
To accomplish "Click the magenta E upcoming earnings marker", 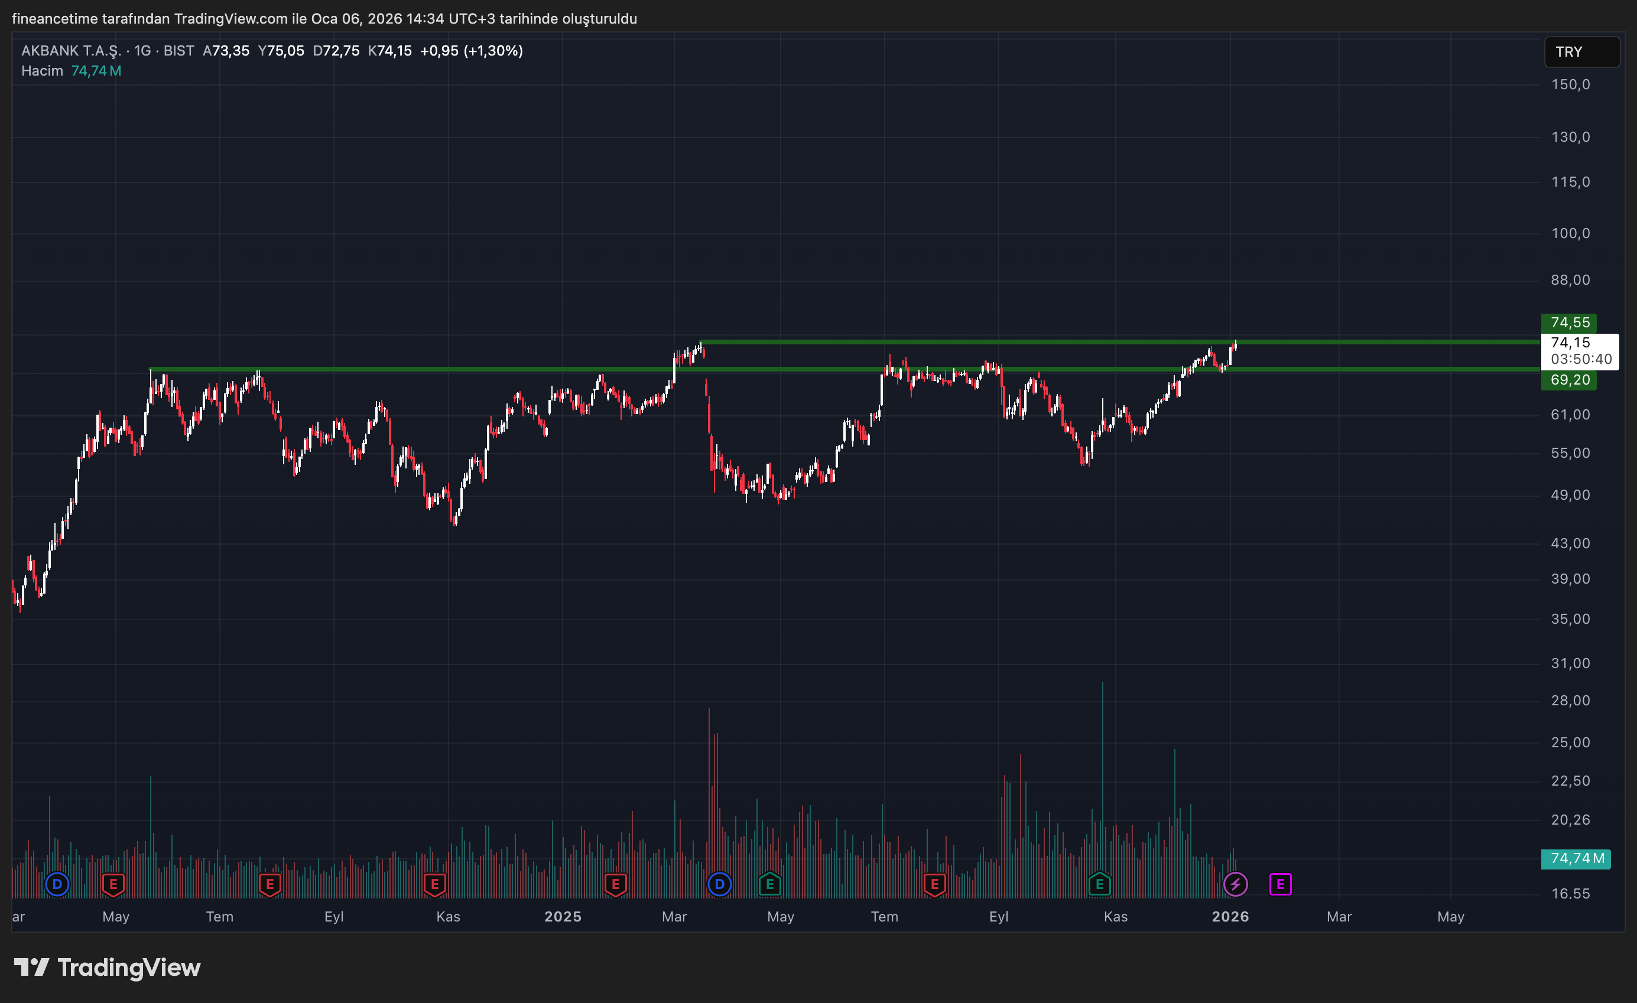I will coord(1280,884).
